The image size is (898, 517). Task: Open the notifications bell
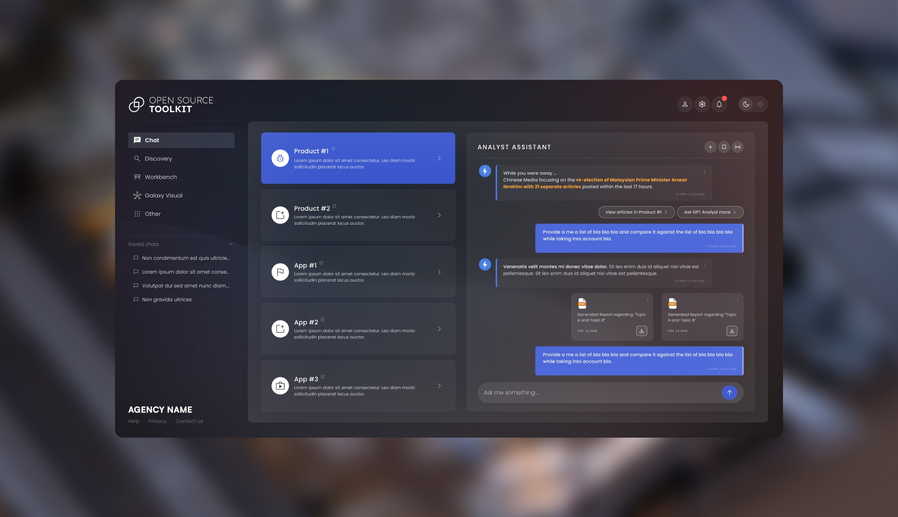(x=719, y=104)
